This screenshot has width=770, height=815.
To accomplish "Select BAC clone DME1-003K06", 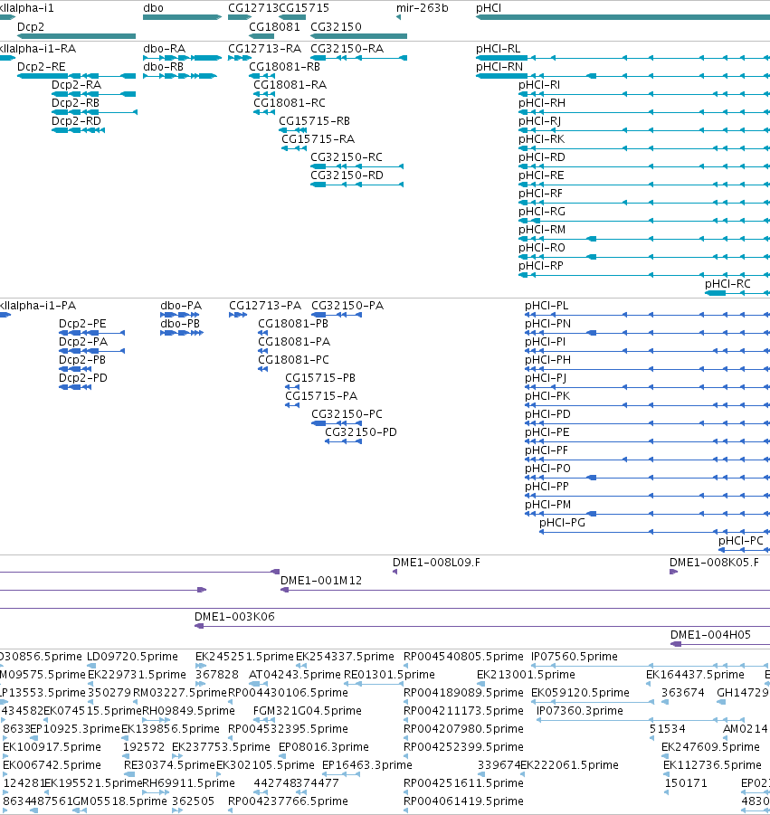I will pyautogui.click(x=234, y=617).
